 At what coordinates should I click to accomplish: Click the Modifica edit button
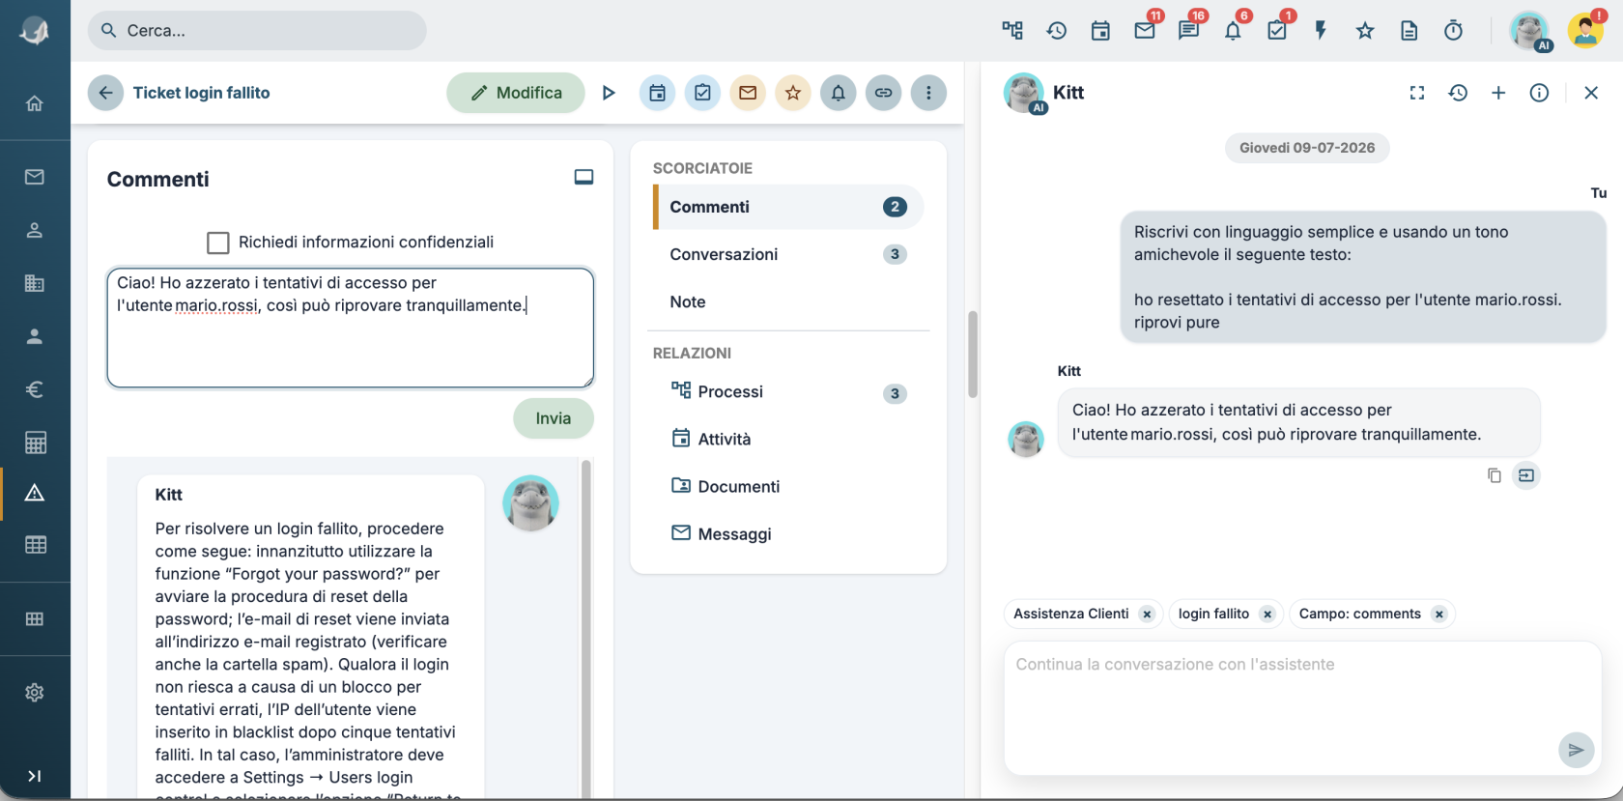click(516, 93)
